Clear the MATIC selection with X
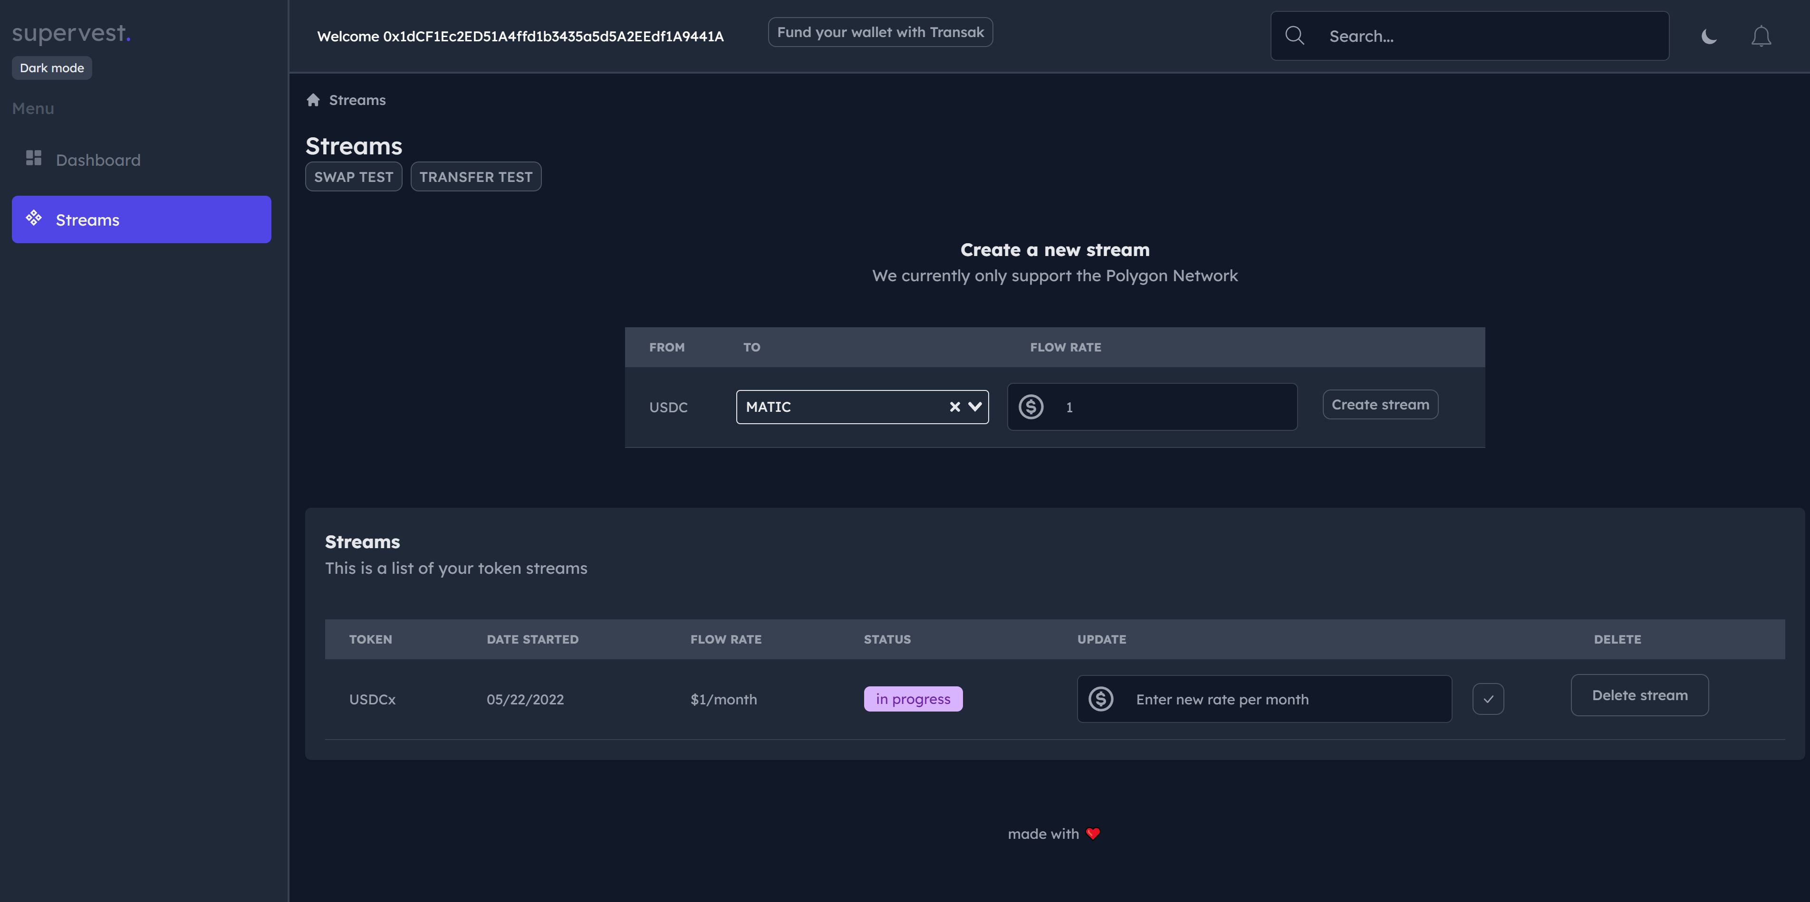The width and height of the screenshot is (1810, 902). pyautogui.click(x=954, y=407)
